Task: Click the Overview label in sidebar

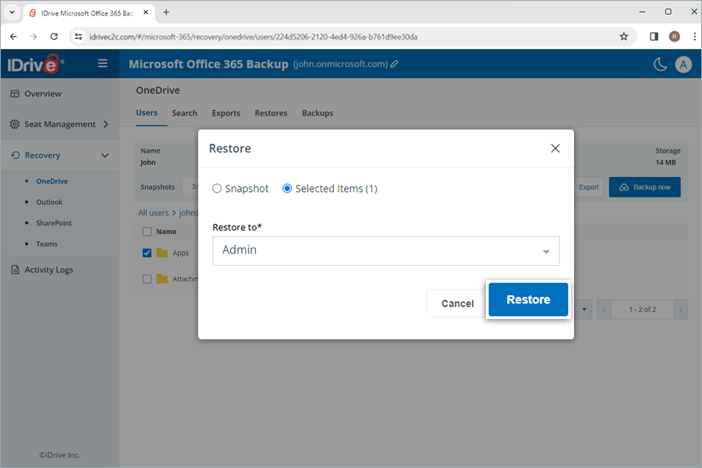Action: (43, 94)
